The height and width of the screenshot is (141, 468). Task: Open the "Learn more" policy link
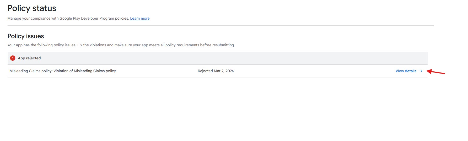click(140, 18)
